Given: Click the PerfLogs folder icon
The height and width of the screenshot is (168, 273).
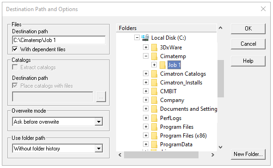Looking at the screenshot, I should coord(154,118).
